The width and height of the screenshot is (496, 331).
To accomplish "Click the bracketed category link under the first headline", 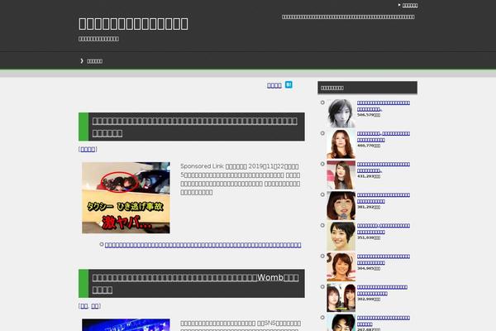I will point(88,149).
